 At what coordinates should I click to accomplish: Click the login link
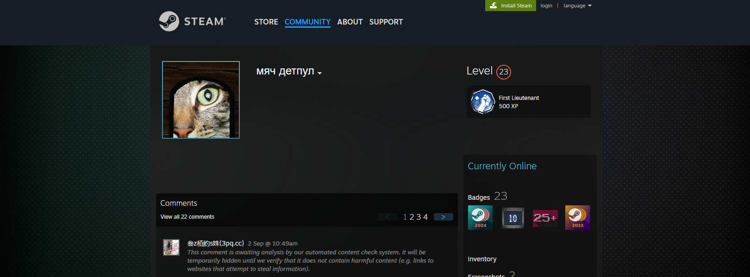tap(546, 6)
